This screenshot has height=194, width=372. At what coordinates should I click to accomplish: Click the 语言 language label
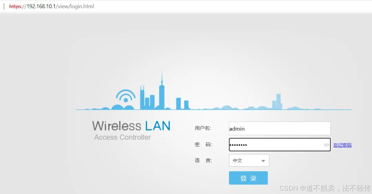tap(203, 160)
